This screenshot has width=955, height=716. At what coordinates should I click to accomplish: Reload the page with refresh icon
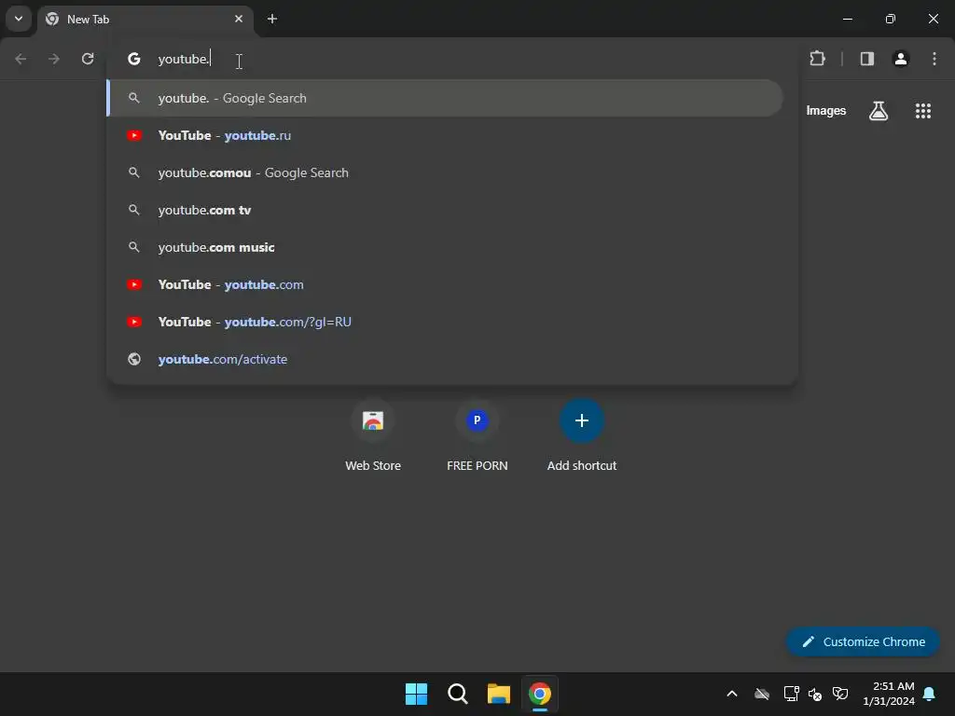[88, 59]
